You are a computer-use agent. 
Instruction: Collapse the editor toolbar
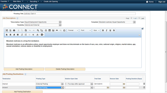point(139,35)
